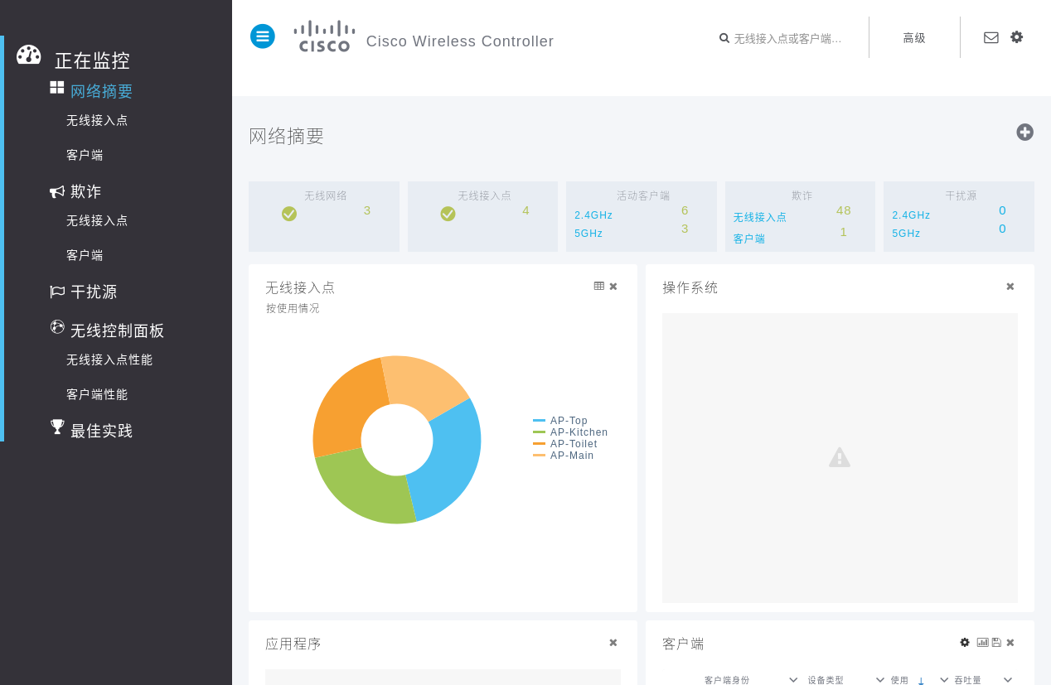Click the rogue 无线接入点 link in 欺诈 tile
This screenshot has height=685, width=1051.
pyautogui.click(x=759, y=217)
